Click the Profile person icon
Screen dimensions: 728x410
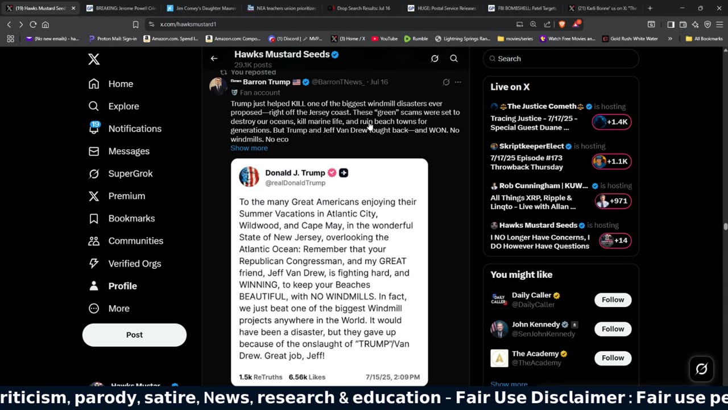(94, 286)
